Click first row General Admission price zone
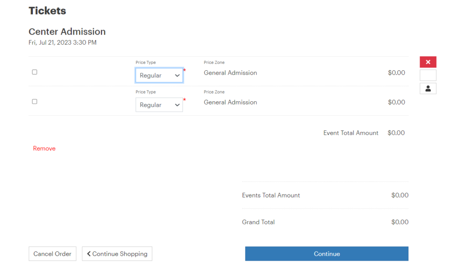This screenshot has width=461, height=276. coord(230,73)
